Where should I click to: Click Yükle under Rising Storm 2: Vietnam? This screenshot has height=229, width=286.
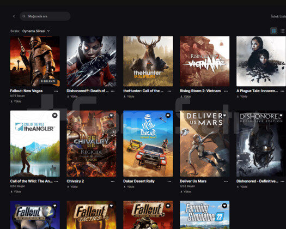pyautogui.click(x=186, y=97)
